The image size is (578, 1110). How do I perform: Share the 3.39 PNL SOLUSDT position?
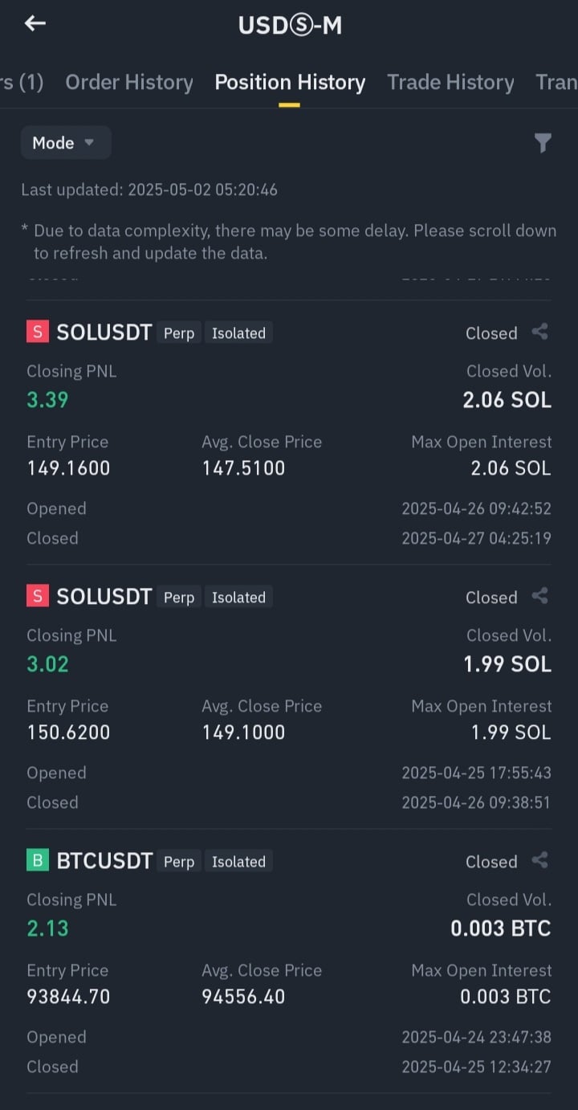pos(540,332)
